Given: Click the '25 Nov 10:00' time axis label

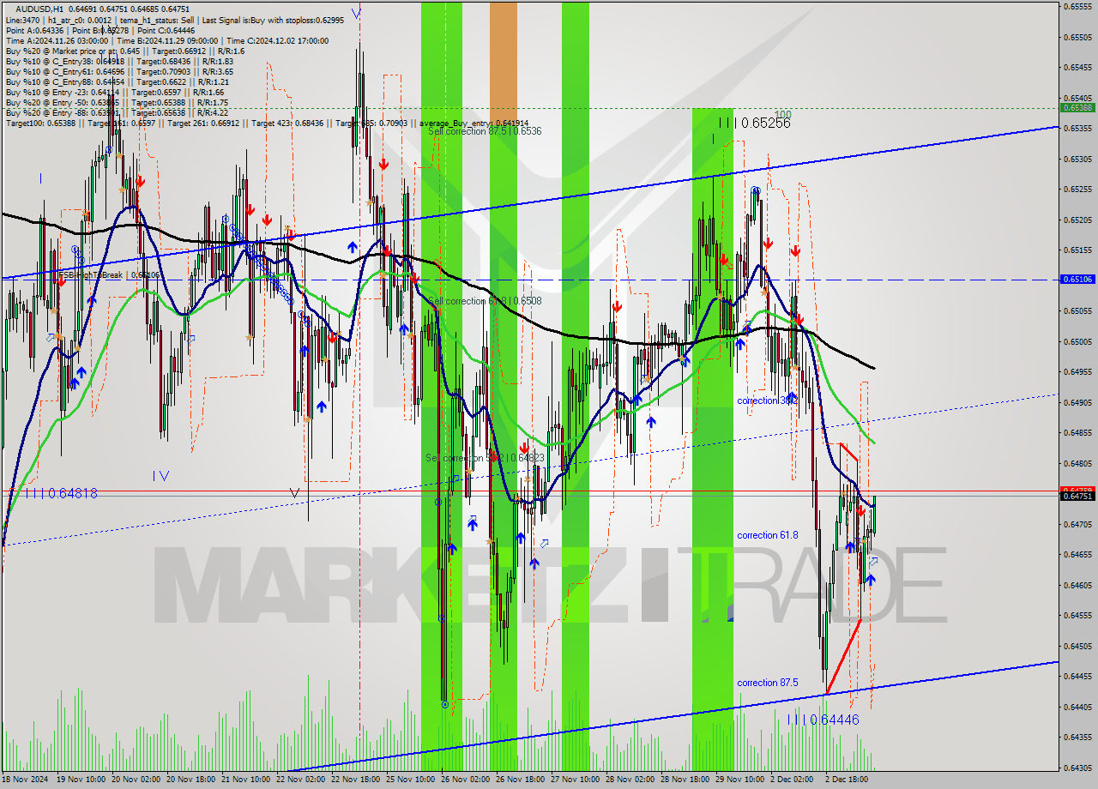Looking at the screenshot, I should point(412,780).
